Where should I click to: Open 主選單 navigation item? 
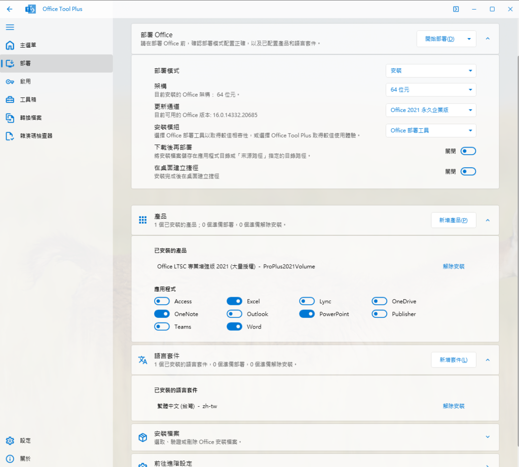pos(56,45)
